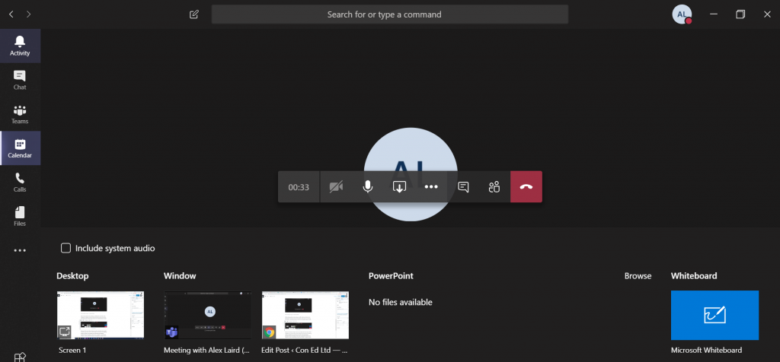
Task: Open Calls from the sidebar
Action: [20, 183]
